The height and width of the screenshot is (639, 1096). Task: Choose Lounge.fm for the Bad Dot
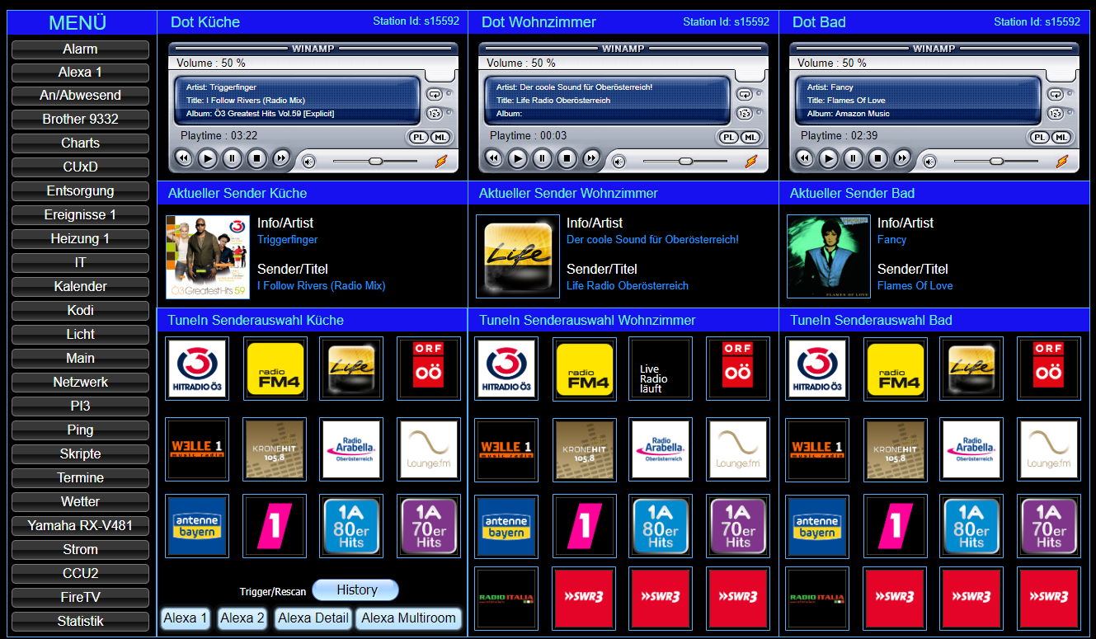click(x=1049, y=449)
